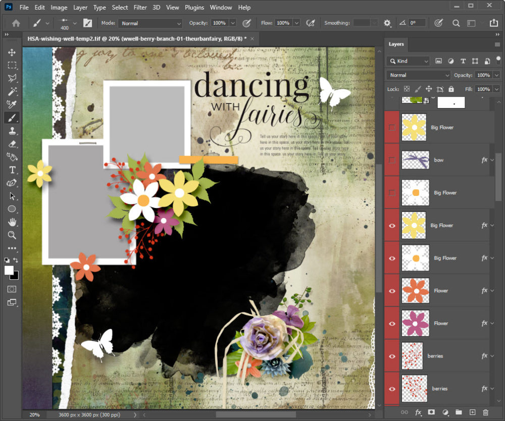
Task: Select the Horizontal Type tool
Action: (12, 170)
